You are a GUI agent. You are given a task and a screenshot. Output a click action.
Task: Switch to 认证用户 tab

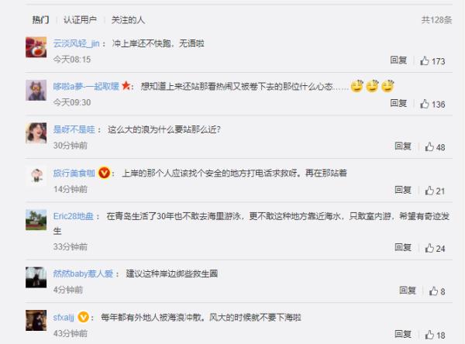[80, 20]
